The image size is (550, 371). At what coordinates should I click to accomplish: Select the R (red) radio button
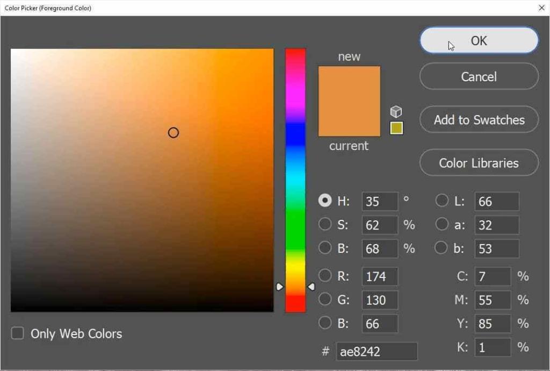pyautogui.click(x=325, y=276)
